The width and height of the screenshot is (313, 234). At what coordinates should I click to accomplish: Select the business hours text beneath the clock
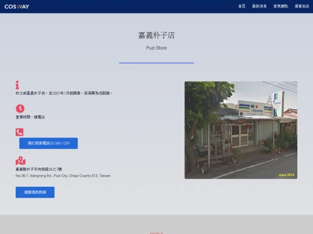coord(30,117)
